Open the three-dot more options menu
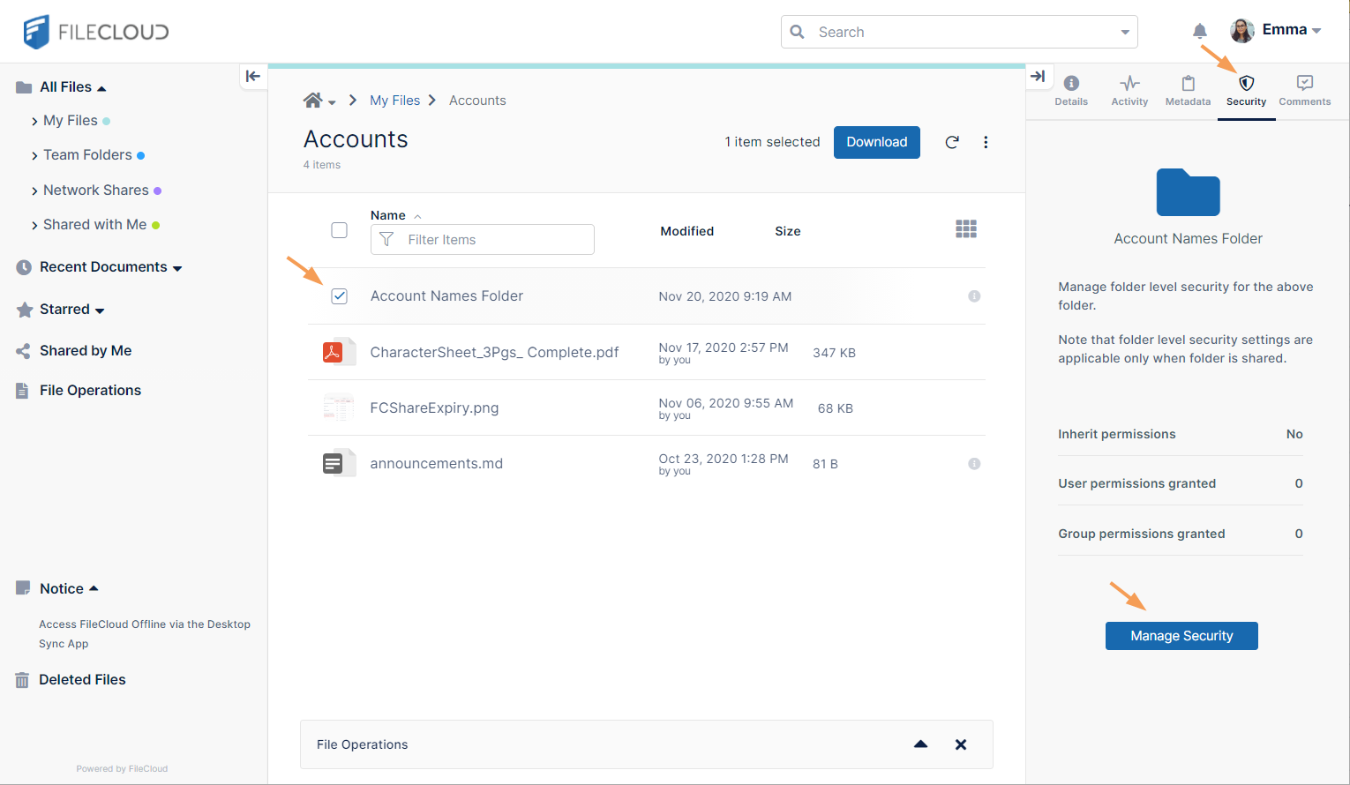 (986, 142)
